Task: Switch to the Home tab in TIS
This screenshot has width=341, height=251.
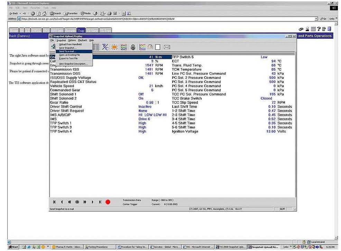Action: [x=13, y=30]
